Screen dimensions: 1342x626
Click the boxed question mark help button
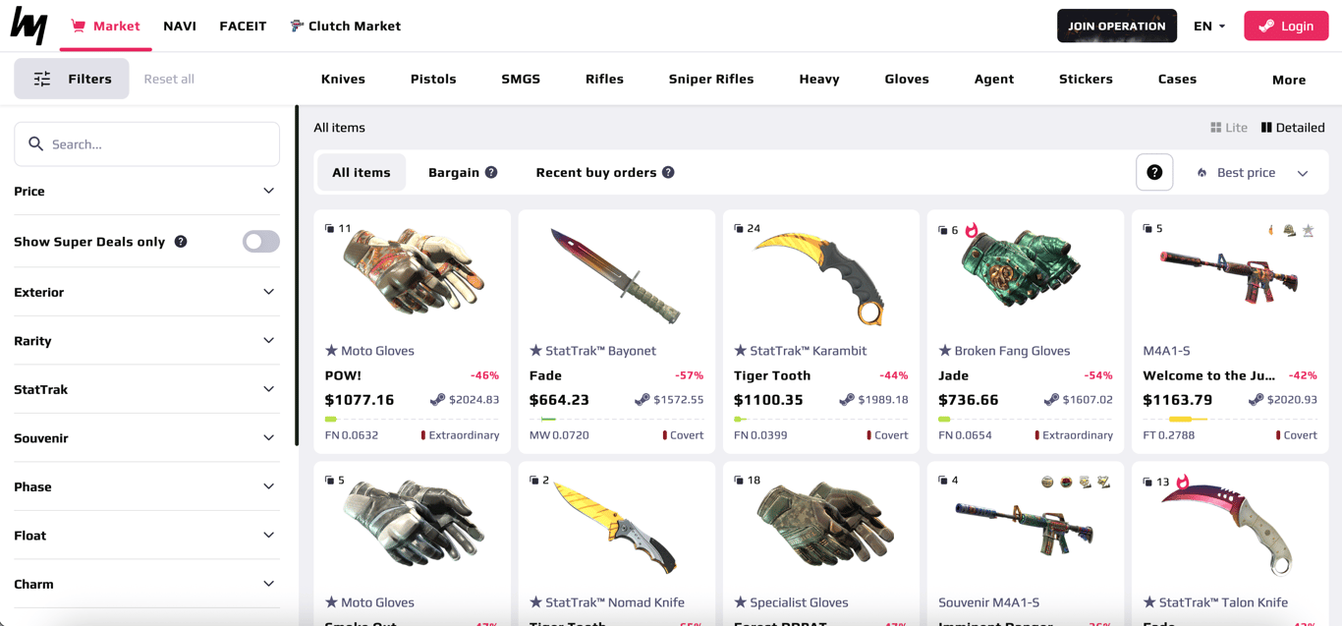pyautogui.click(x=1154, y=172)
